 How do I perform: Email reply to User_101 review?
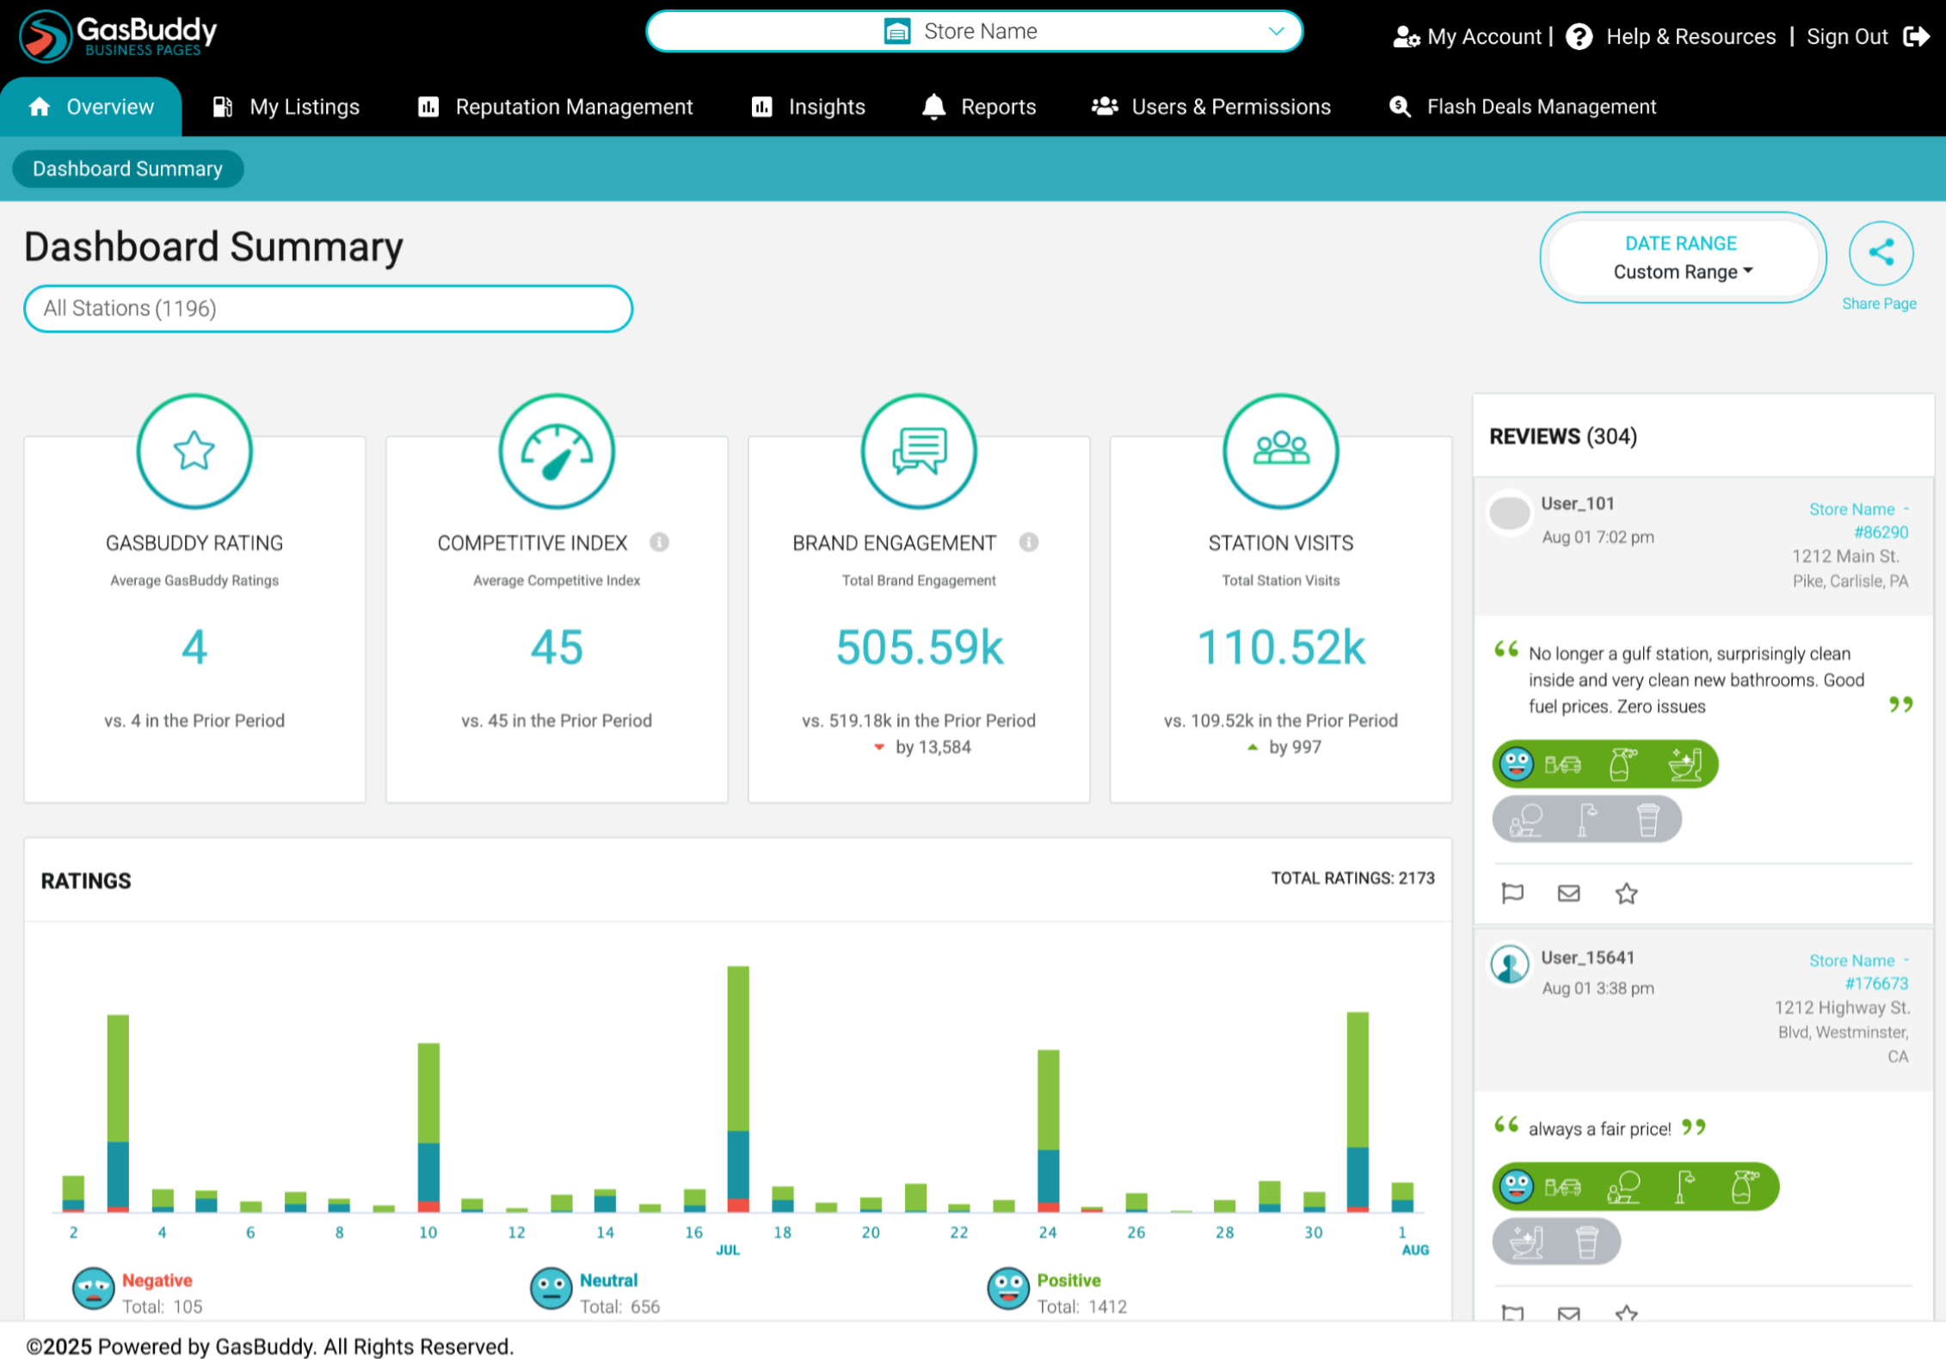point(1569,894)
